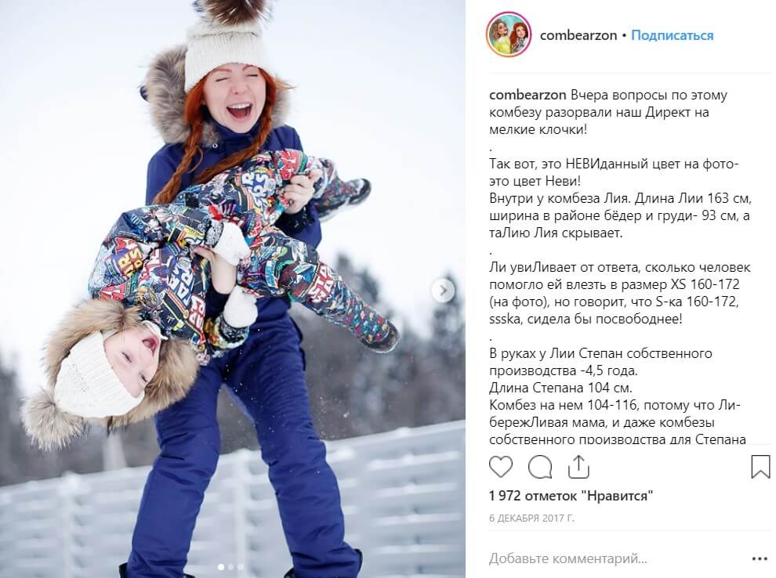This screenshot has width=776, height=578.
Task: Save the post with the bookmark icon
Action: (x=760, y=467)
